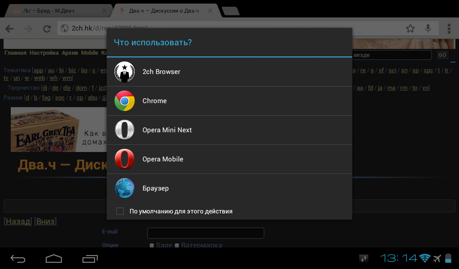Tap the red Opera Mobile icon
This screenshot has height=269, width=459.
[125, 159]
